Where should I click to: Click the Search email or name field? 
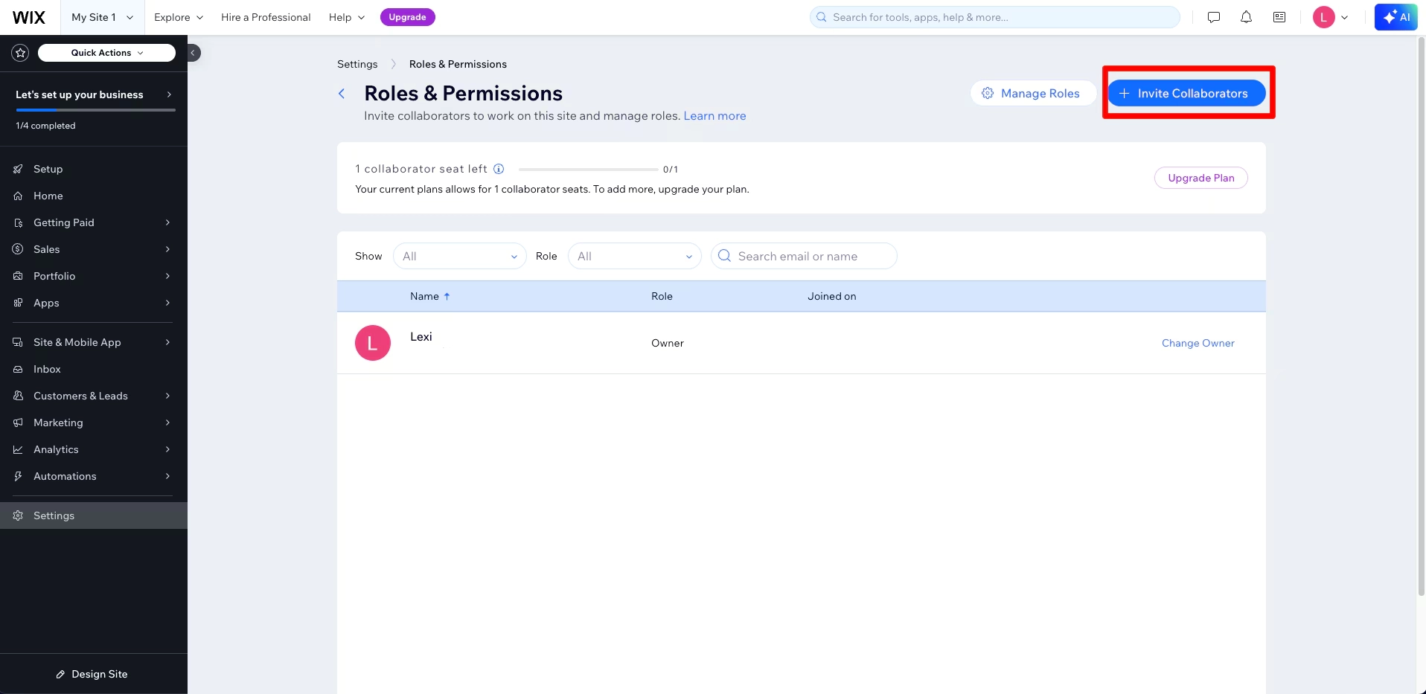click(804, 257)
